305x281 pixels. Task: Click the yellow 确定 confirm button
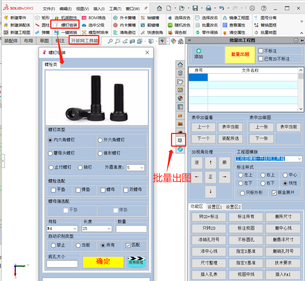pyautogui.click(x=103, y=262)
